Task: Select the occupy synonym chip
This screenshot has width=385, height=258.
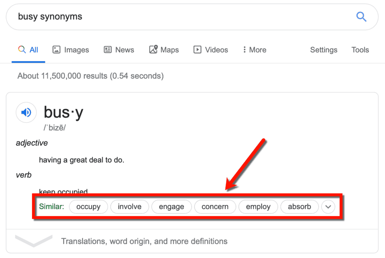Action: coord(88,207)
